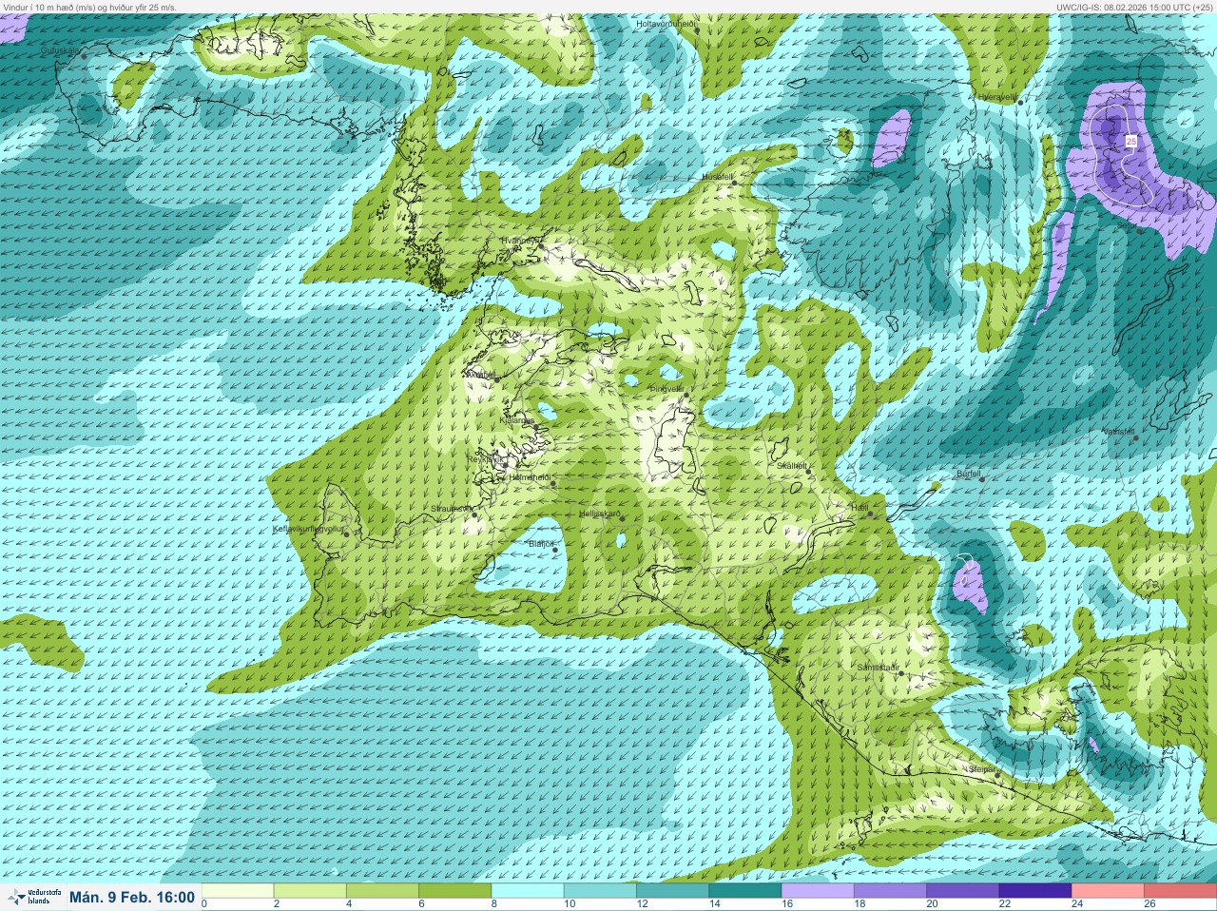This screenshot has width=1217, height=911.
Task: Select the 24–26 m/s pink swatch
Action: (1106, 891)
